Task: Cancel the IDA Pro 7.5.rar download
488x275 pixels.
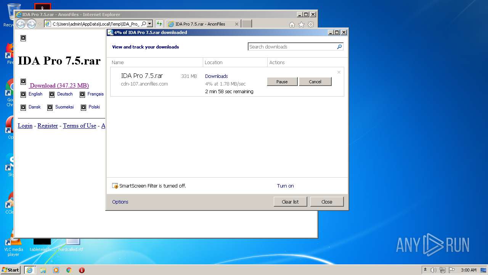Action: (315, 81)
